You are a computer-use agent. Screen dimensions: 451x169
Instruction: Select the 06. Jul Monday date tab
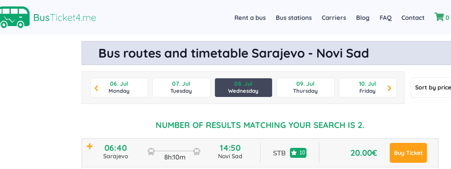[x=119, y=87]
